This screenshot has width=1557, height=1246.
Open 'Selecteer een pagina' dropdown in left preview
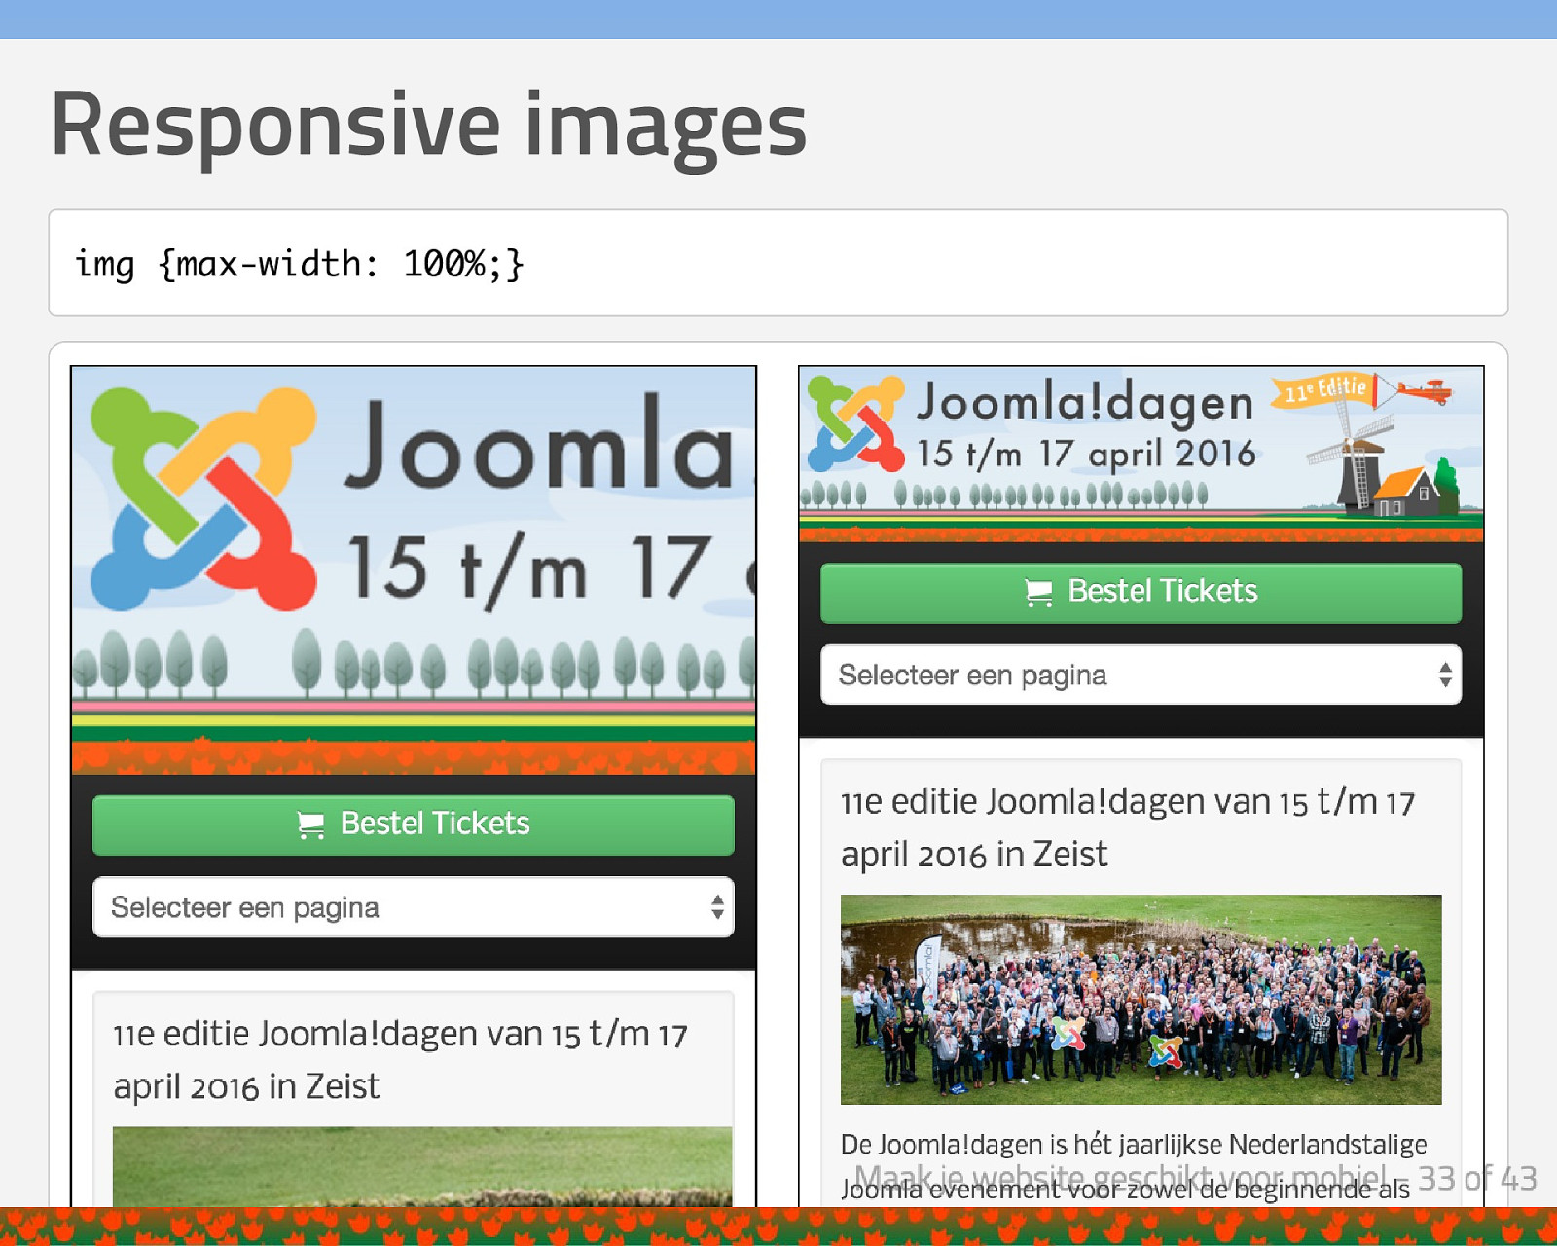(414, 907)
